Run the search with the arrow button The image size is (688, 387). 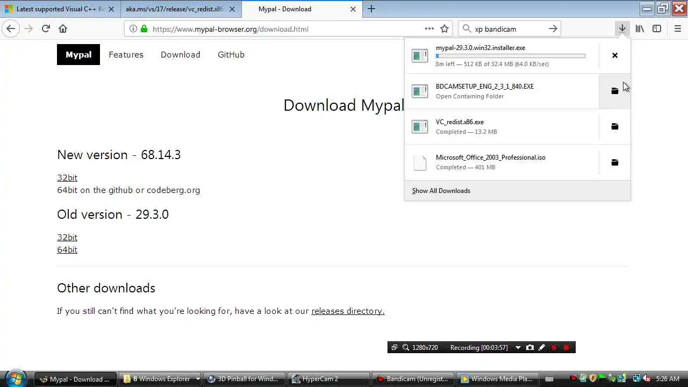tap(553, 29)
